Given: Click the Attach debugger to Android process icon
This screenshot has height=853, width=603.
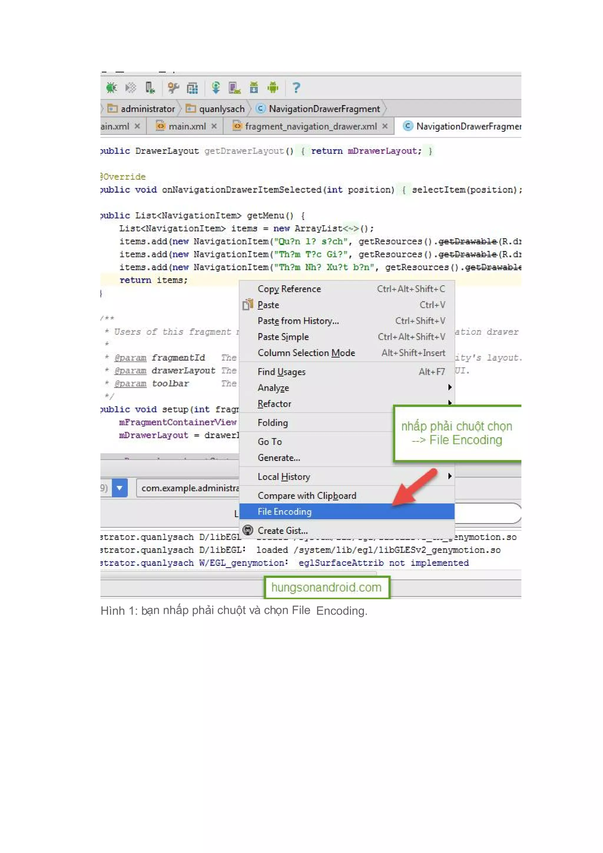Looking at the screenshot, I should click(x=150, y=88).
